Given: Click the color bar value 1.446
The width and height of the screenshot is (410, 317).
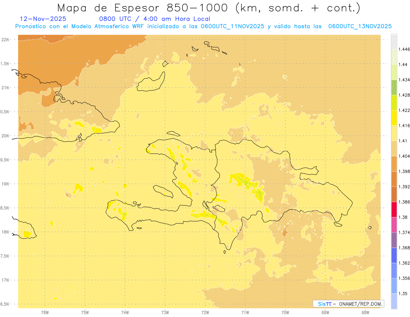Looking at the screenshot, I should (x=405, y=50).
